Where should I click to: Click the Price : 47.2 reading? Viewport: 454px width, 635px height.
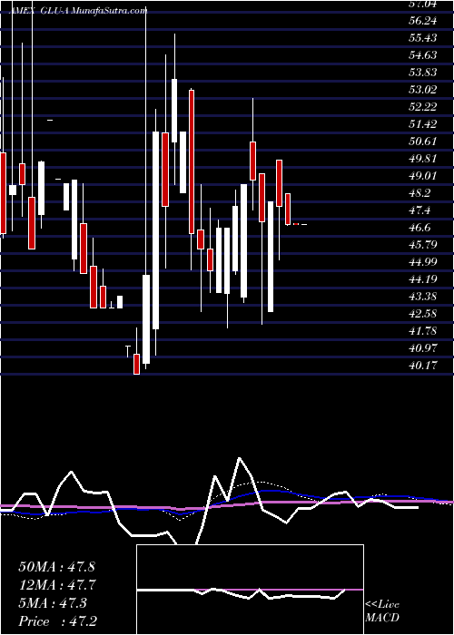coord(56,621)
